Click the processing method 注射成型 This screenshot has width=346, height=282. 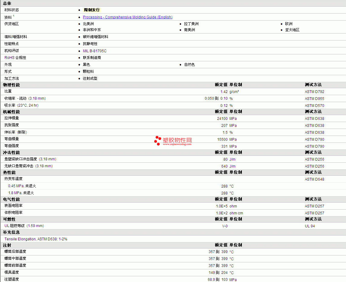coord(90,78)
